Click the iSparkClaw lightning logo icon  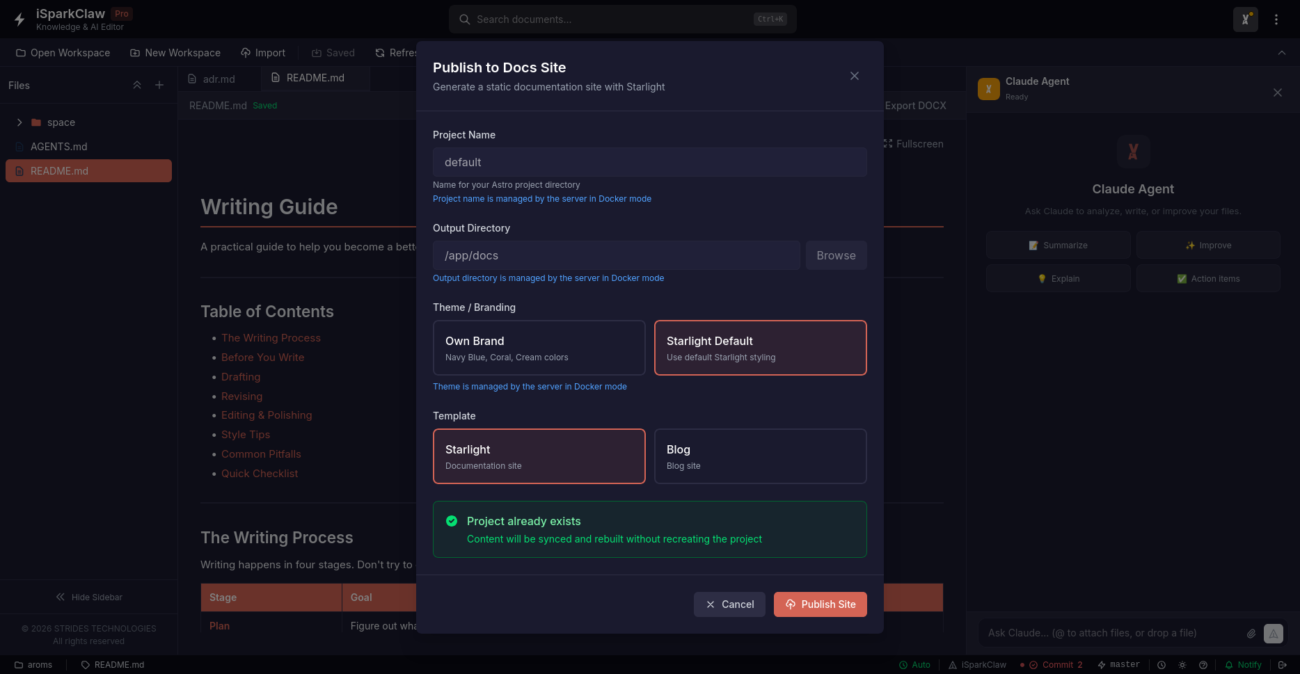(19, 19)
